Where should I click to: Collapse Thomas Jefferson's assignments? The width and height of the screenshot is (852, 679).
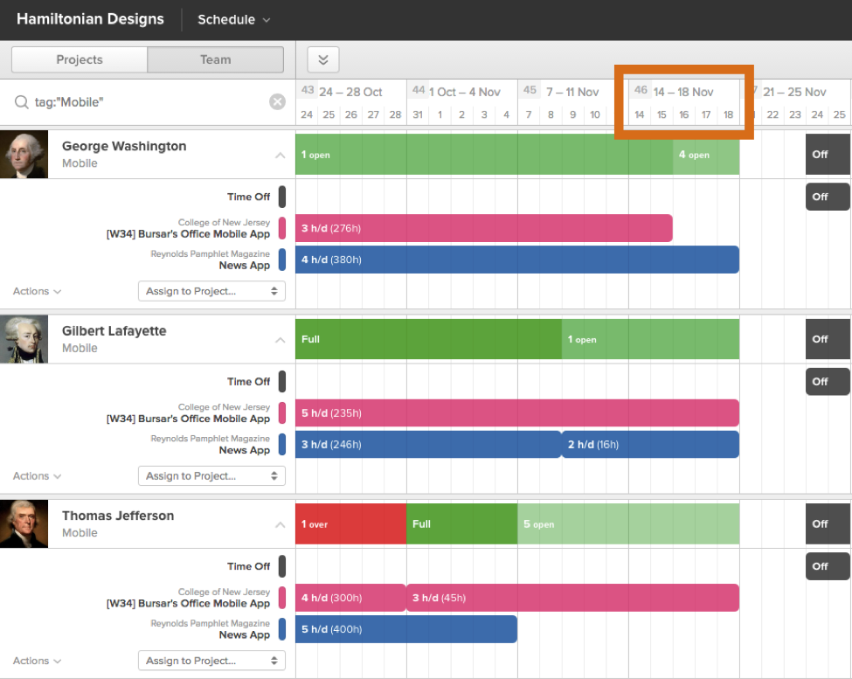[280, 525]
